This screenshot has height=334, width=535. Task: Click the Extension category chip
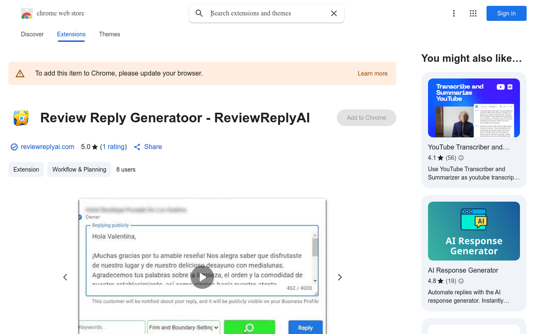(26, 170)
